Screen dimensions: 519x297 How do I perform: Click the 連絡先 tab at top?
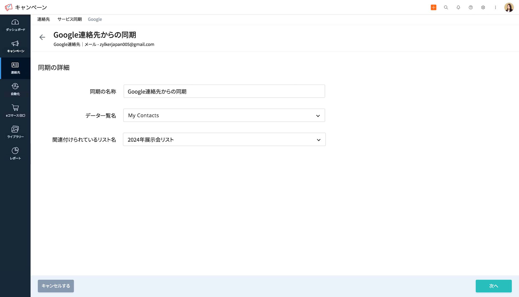click(43, 19)
